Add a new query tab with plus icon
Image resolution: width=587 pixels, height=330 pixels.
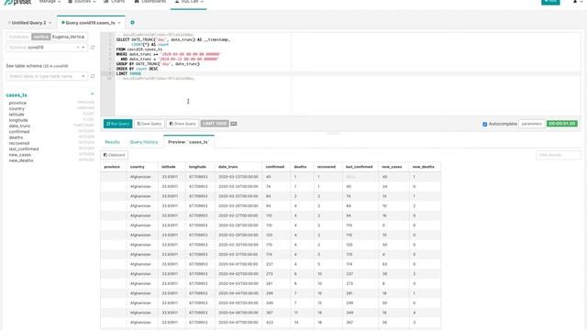(x=132, y=22)
